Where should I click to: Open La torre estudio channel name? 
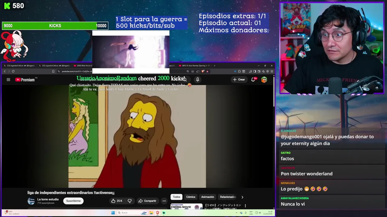pos(48,200)
